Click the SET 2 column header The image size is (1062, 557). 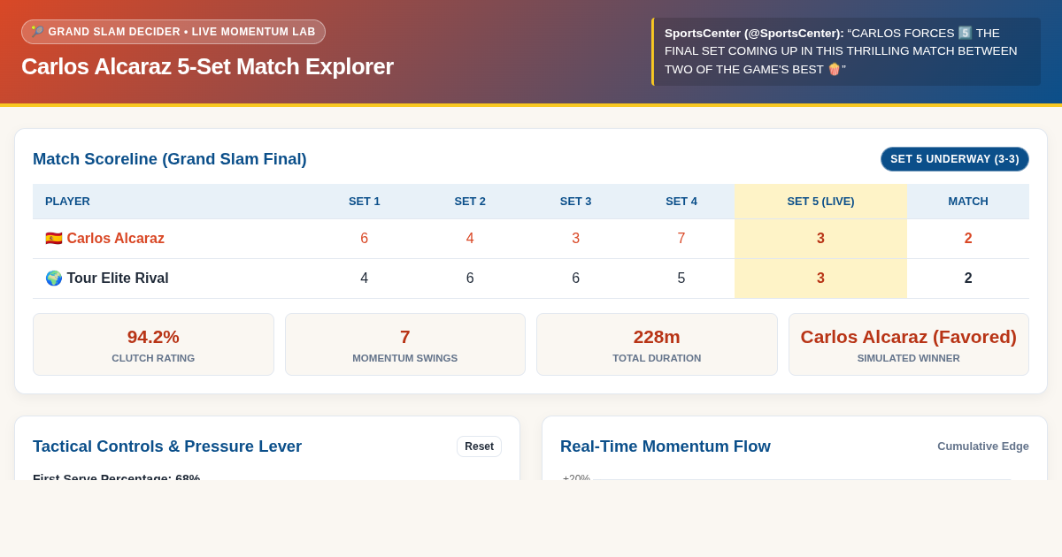pos(470,202)
